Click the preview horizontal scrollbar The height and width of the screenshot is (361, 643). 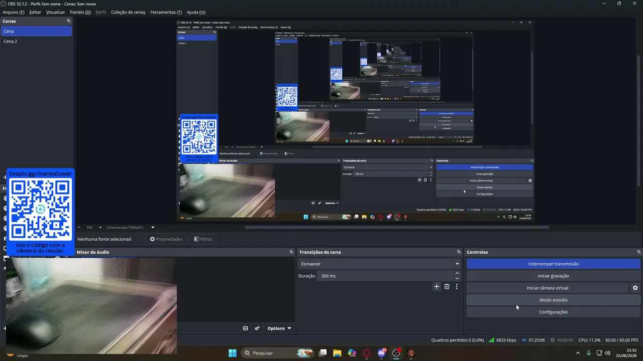point(397,227)
